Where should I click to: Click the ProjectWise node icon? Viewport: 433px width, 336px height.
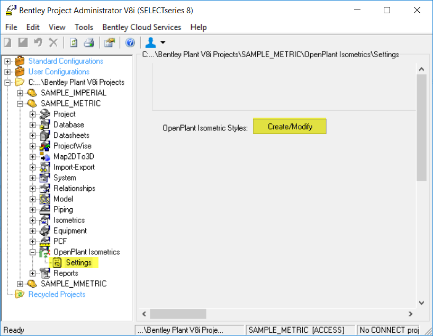point(45,146)
